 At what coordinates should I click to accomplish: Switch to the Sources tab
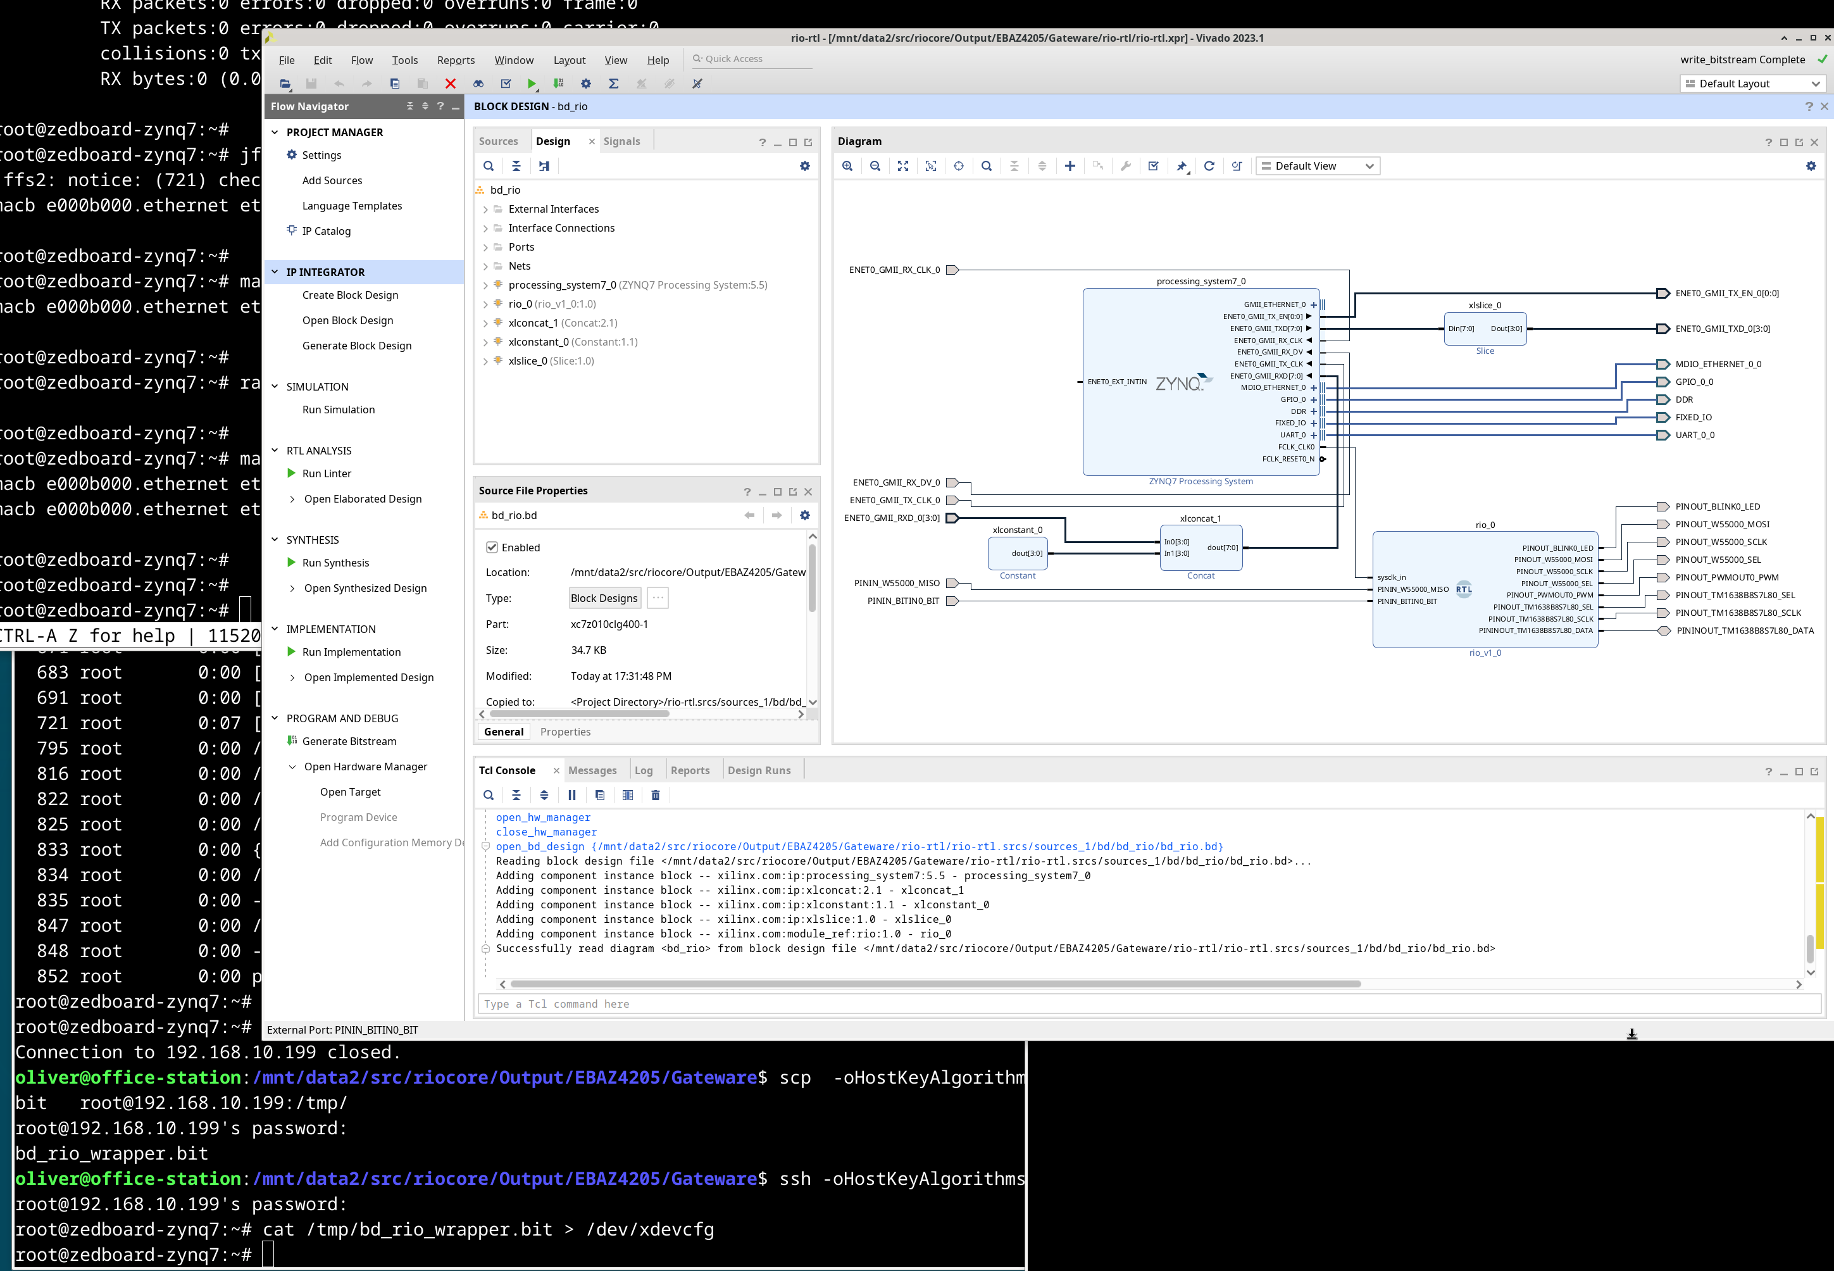pyautogui.click(x=498, y=142)
